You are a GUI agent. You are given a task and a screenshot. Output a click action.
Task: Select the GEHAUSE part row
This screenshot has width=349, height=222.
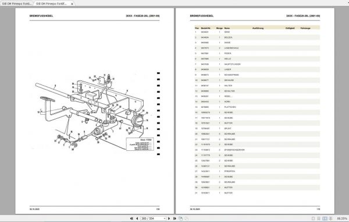[x=257, y=80]
